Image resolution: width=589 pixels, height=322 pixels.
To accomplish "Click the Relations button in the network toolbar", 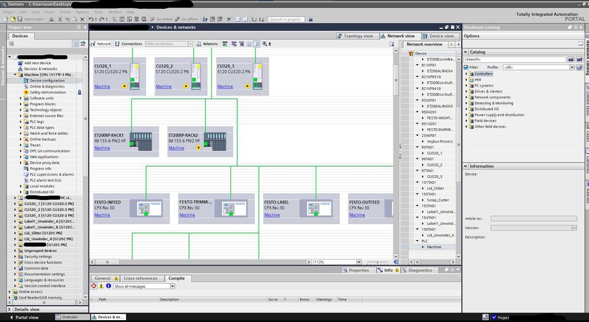I will coord(207,44).
